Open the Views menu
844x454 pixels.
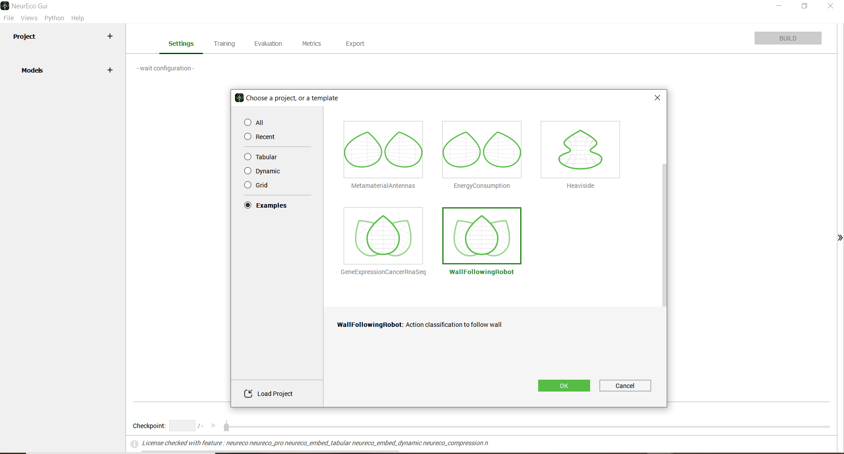coord(29,18)
